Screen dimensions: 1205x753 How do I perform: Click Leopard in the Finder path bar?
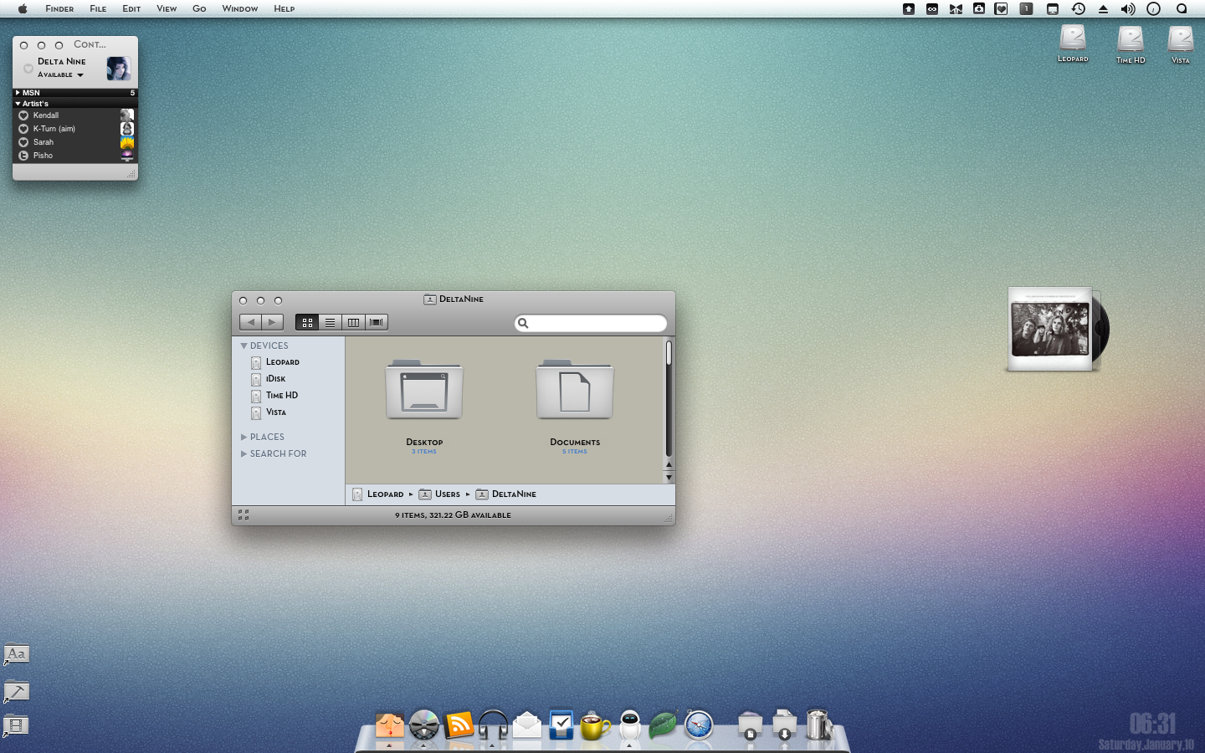[x=378, y=494]
